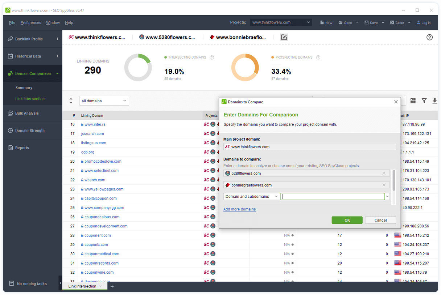Click the OK button
Screen dimensions: 441x295
click(x=347, y=220)
